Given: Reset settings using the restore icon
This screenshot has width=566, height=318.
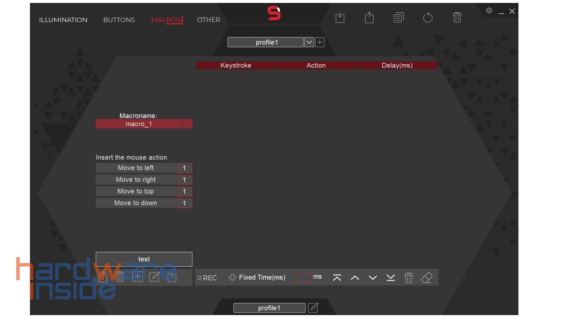Looking at the screenshot, I should (428, 18).
